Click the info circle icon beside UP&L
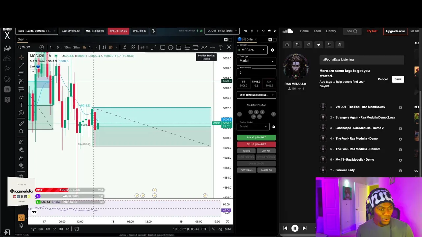 pos(153,31)
